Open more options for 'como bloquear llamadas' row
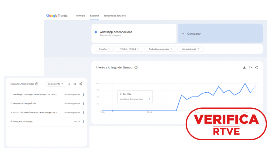The width and height of the screenshot is (273, 153). [x=83, y=113]
